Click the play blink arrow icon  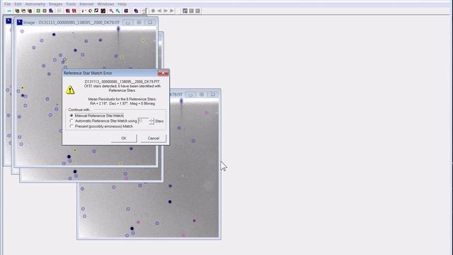point(166,11)
